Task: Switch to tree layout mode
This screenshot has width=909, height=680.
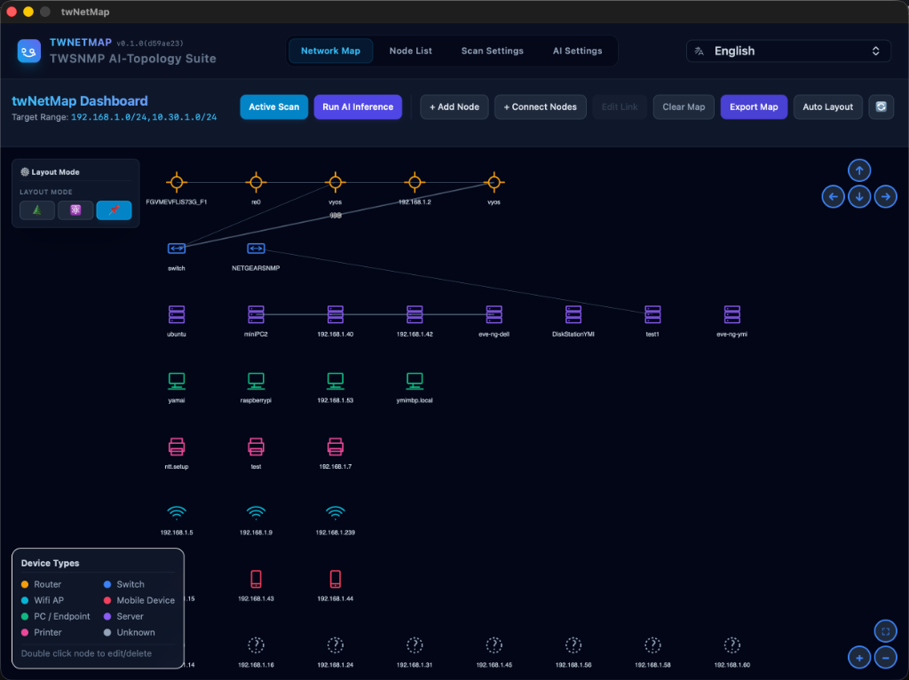Action: click(x=37, y=210)
